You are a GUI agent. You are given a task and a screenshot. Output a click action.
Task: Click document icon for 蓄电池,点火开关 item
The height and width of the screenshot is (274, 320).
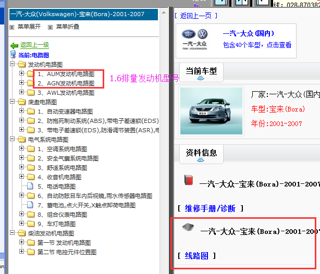pyautogui.click(x=30, y=205)
